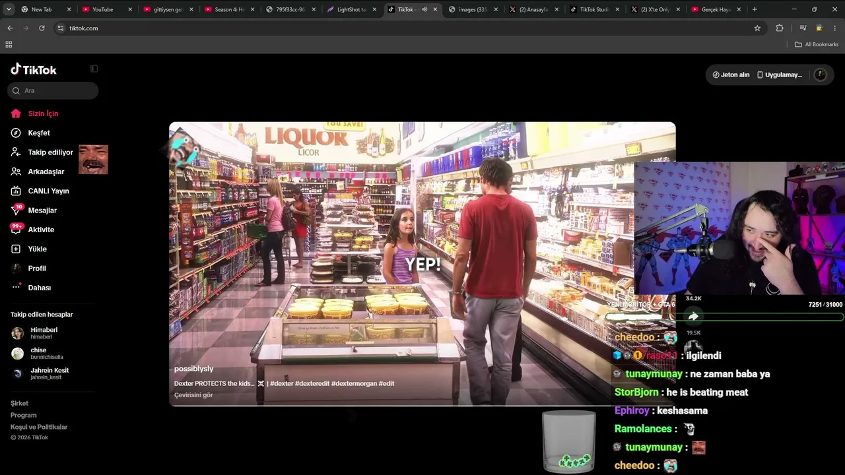Close the YouTube browser tab
This screenshot has height=475, width=845.
pos(130,9)
